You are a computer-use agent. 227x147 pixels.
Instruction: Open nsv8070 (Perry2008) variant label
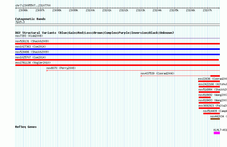61,68
